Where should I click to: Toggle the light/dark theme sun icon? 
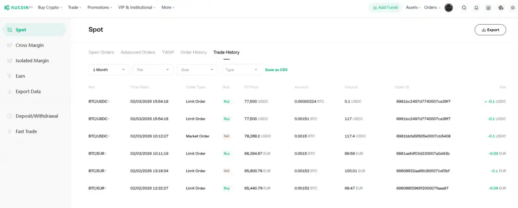pos(512,8)
